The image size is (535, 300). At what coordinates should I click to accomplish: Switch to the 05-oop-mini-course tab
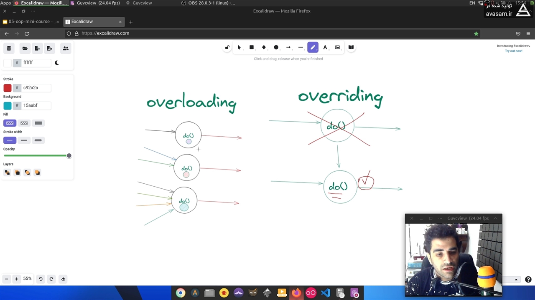[x=28, y=22]
